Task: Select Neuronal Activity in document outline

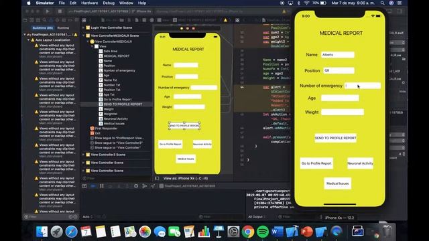Action: [116, 119]
